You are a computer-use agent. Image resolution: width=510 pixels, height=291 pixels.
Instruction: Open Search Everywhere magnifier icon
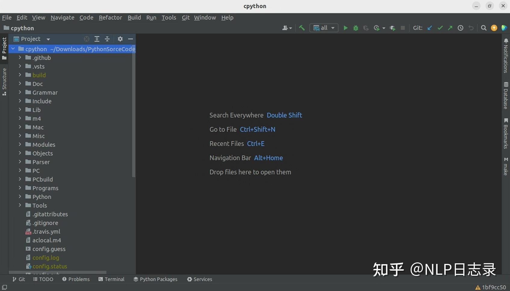pos(484,28)
